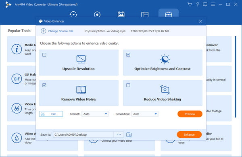Click the orange Preview button
This screenshot has width=242, height=157.
pyautogui.click(x=190, y=114)
